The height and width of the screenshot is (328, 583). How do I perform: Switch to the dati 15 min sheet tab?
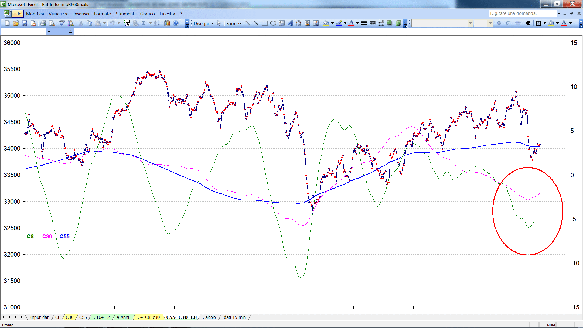pos(235,317)
